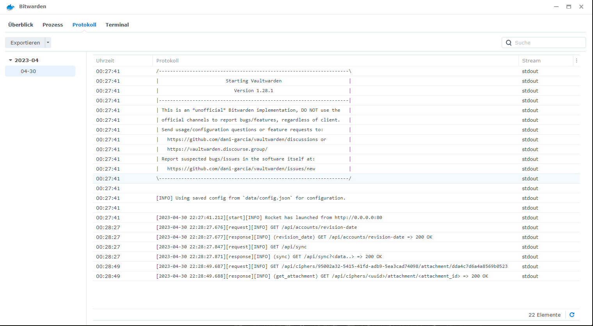Image resolution: width=593 pixels, height=326 pixels.
Task: Open the Prozess tab
Action: [52, 25]
